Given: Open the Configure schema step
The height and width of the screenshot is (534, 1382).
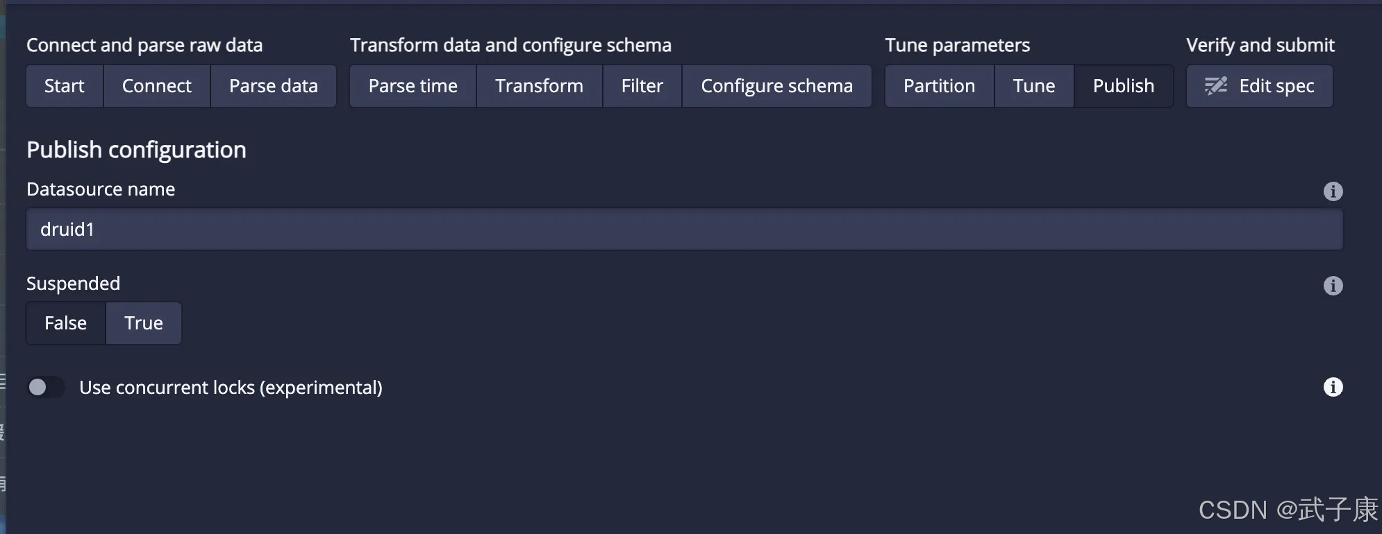Looking at the screenshot, I should (x=776, y=86).
